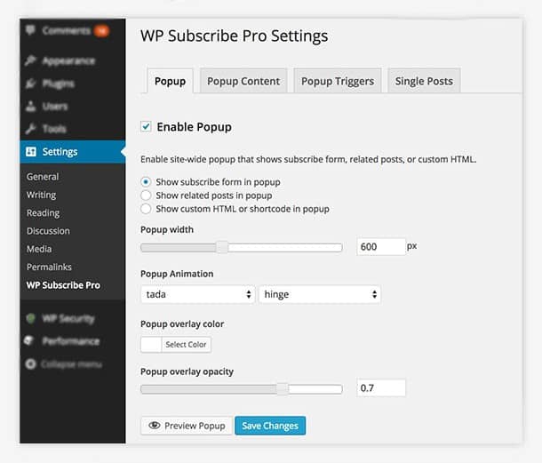Click the Popup overlay opacity slider handle
The height and width of the screenshot is (463, 542).
coord(282,388)
